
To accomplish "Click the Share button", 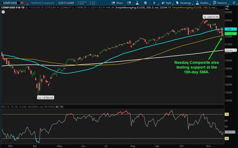I will (117, 3).
